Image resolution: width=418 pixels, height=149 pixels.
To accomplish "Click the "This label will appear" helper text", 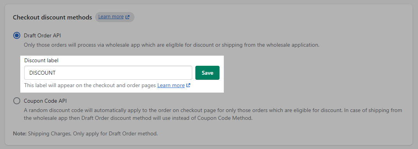I will [x=90, y=86].
